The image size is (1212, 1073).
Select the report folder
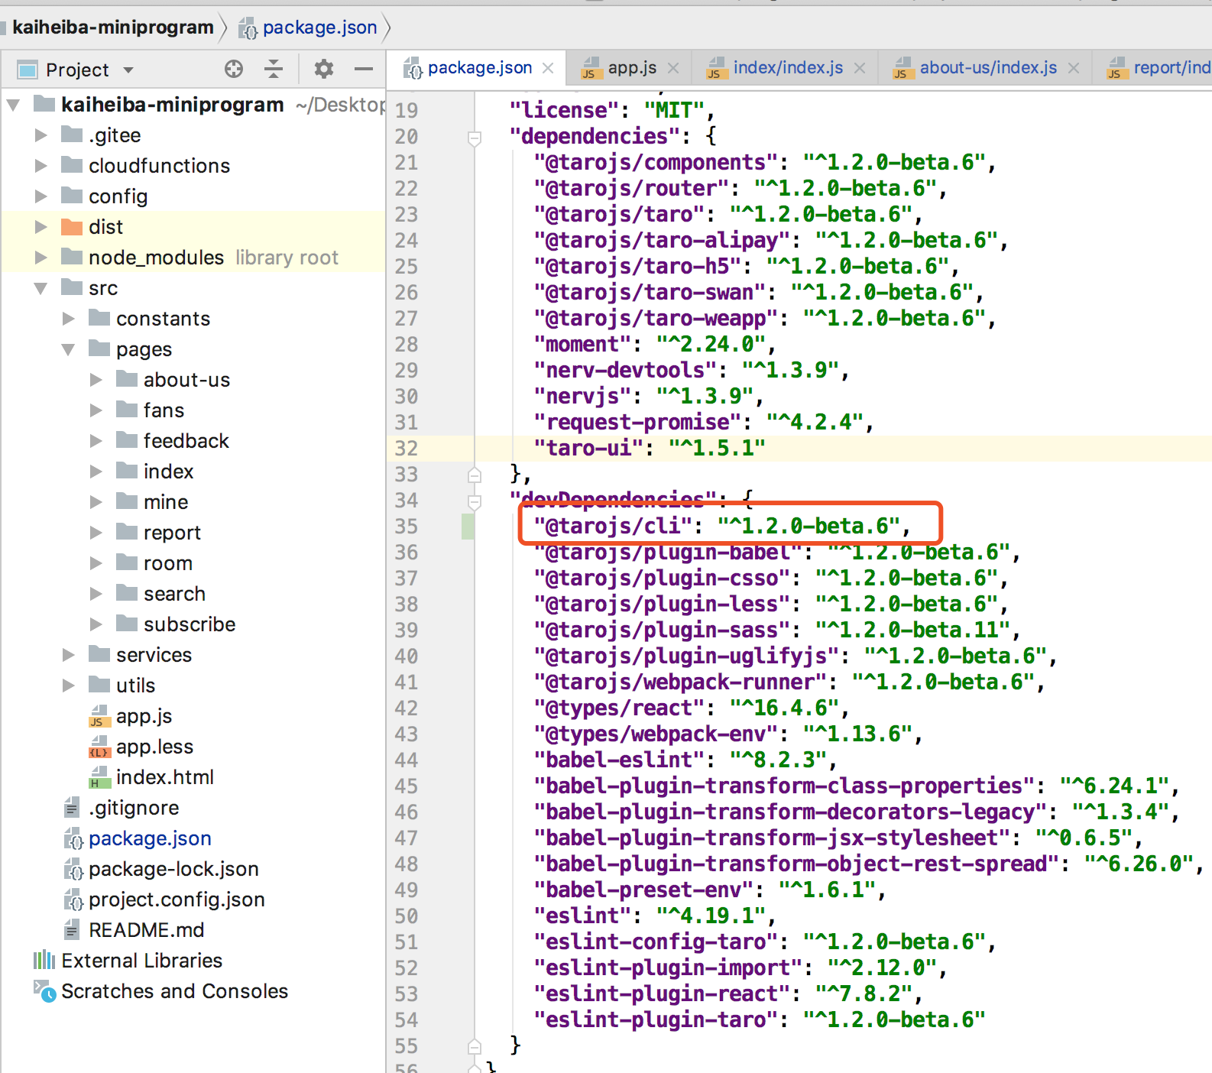[x=172, y=533]
